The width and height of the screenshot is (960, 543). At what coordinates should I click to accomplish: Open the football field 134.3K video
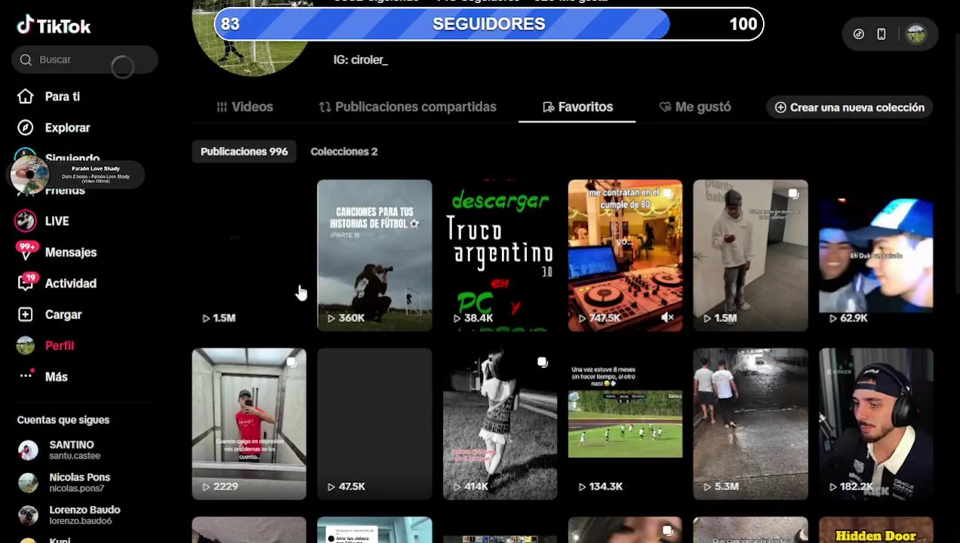pyautogui.click(x=625, y=424)
